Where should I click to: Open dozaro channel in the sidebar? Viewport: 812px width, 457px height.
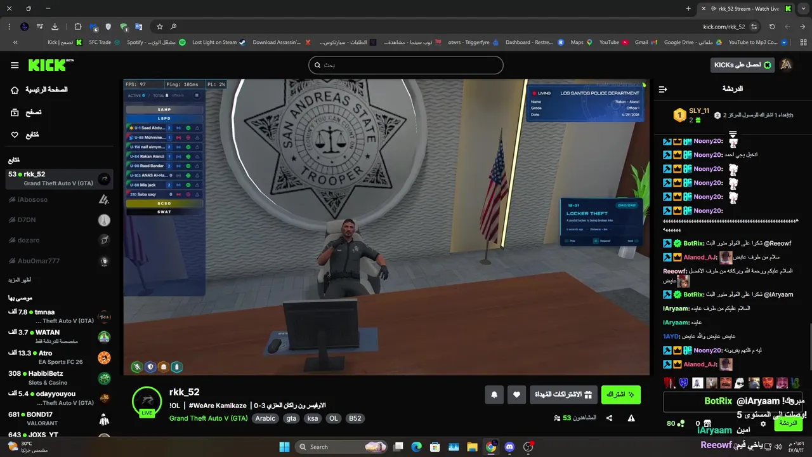(60, 240)
